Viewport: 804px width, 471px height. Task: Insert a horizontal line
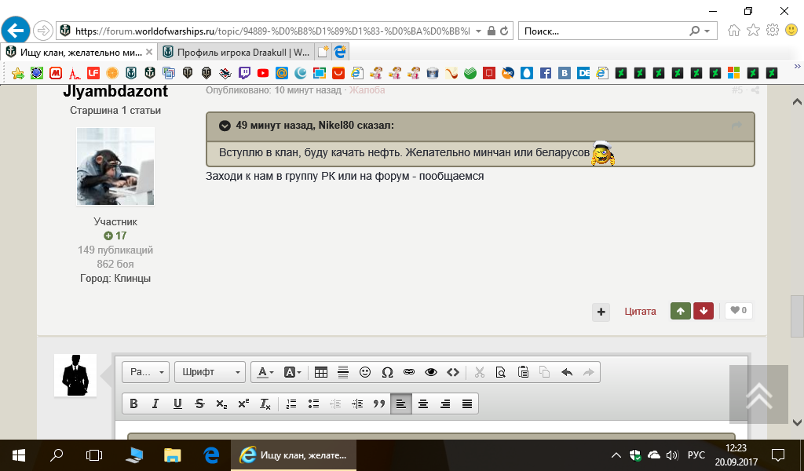coord(343,372)
